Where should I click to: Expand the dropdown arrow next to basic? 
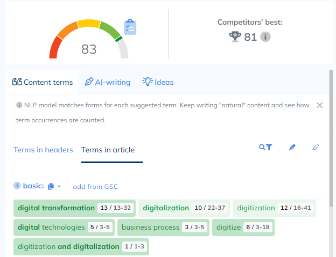click(59, 186)
